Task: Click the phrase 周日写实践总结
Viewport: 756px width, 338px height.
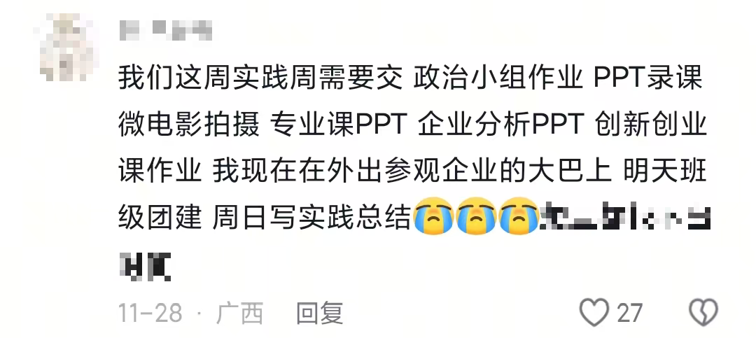Action: 311,216
